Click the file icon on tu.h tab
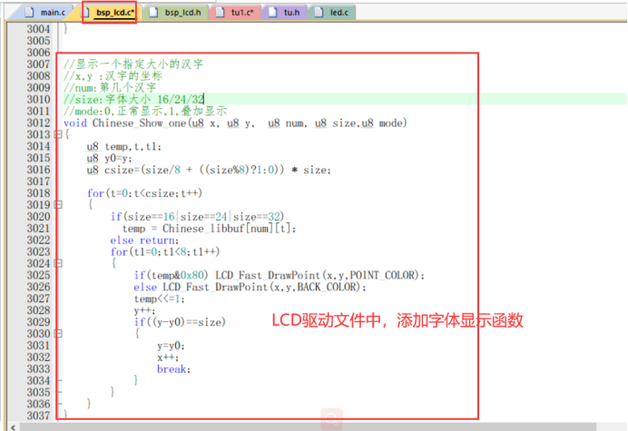 [273, 13]
